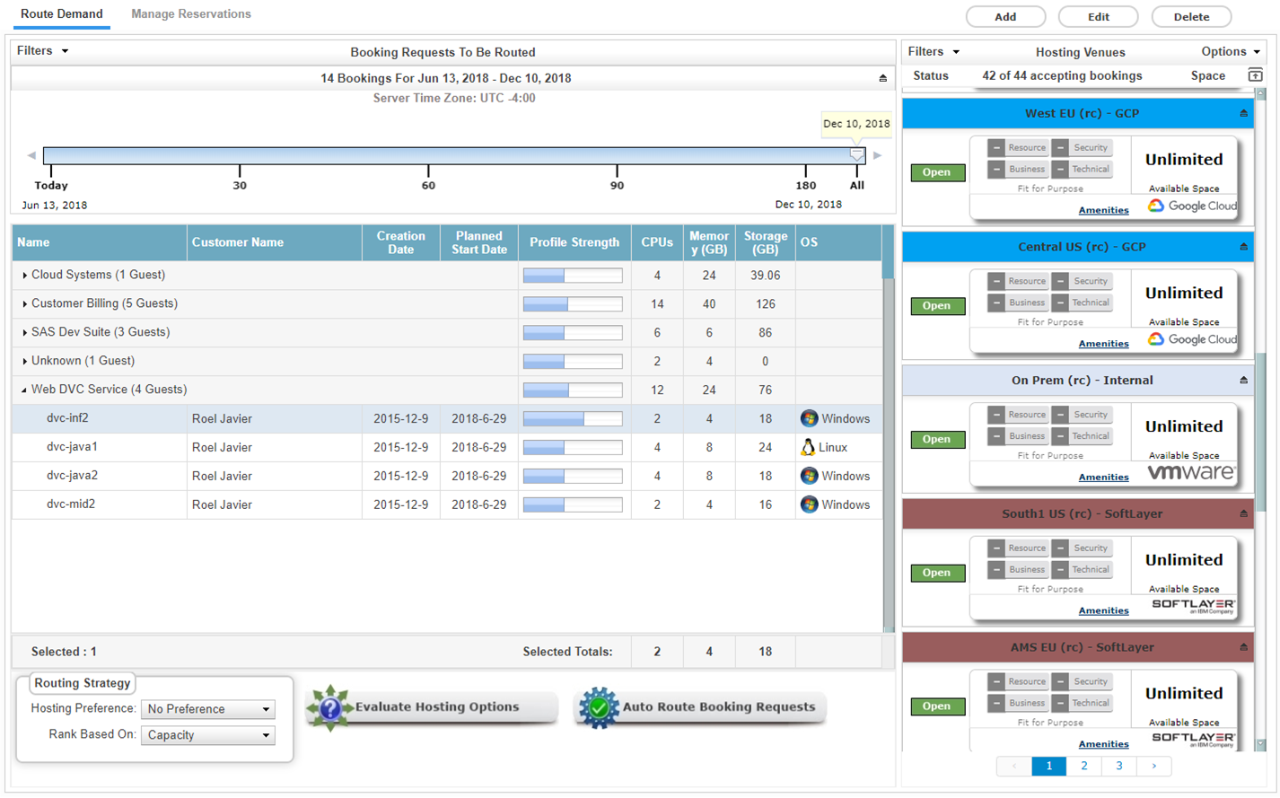Click the Evaluate Hosting Options question-mark gear icon

tap(329, 708)
